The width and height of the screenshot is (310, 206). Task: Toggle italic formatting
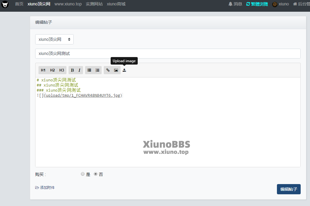pyautogui.click(x=79, y=70)
